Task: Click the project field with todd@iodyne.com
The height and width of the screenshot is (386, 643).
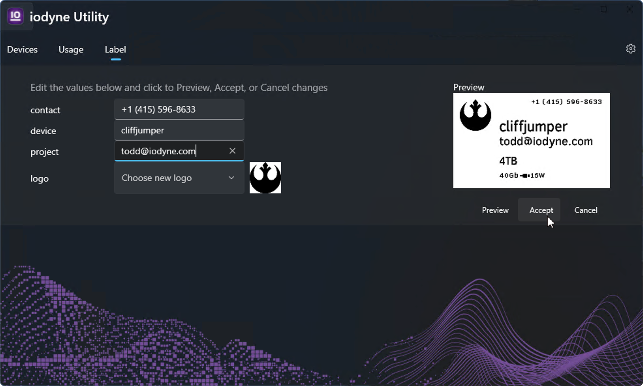Action: pos(179,151)
